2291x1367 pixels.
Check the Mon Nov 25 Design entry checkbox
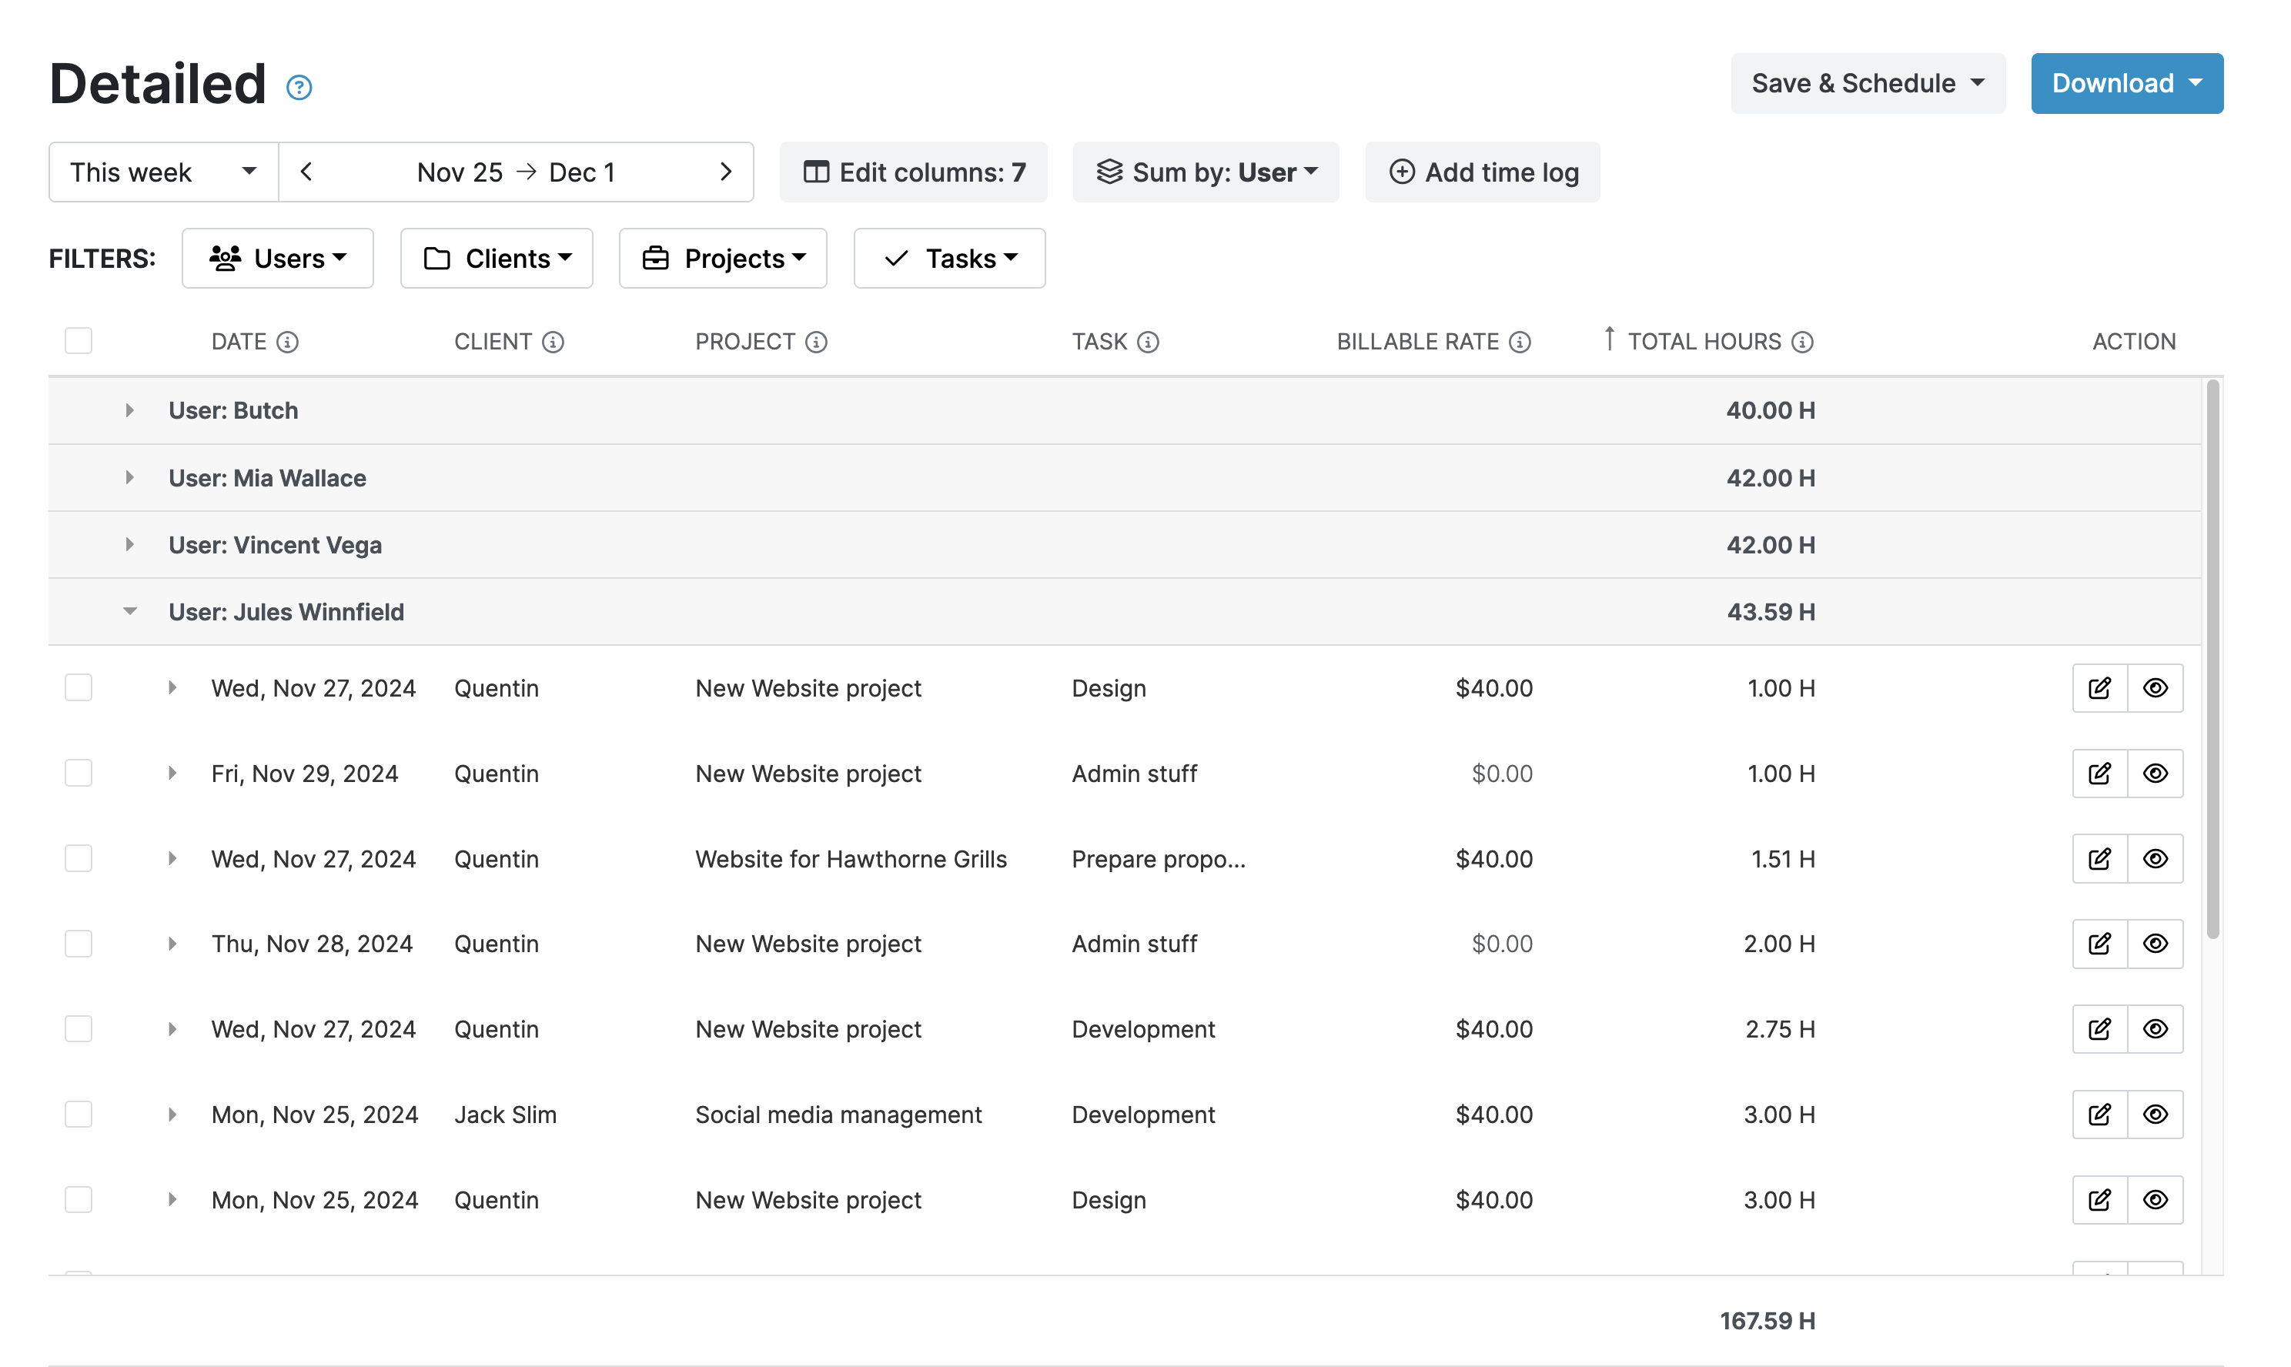(x=79, y=1199)
